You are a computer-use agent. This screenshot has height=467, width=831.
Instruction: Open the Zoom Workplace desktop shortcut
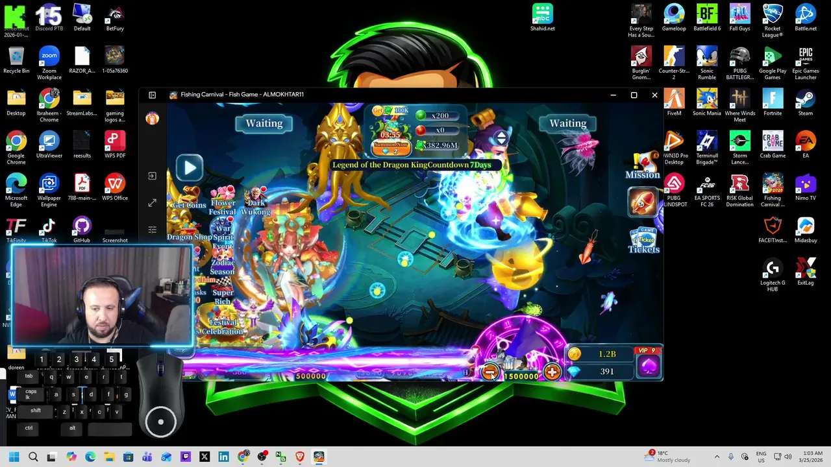click(x=49, y=64)
